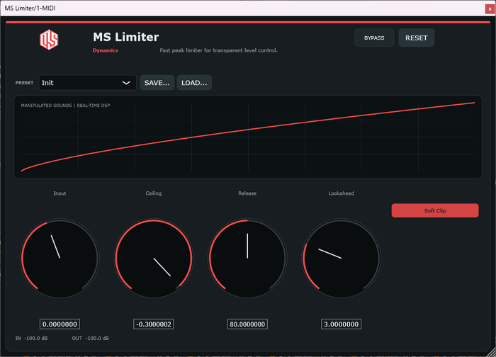This screenshot has height=357, width=496.
Task: Click MANIPULATED SOUNDS | REAL-TIME DSP text
Action: pyautogui.click(x=65, y=106)
